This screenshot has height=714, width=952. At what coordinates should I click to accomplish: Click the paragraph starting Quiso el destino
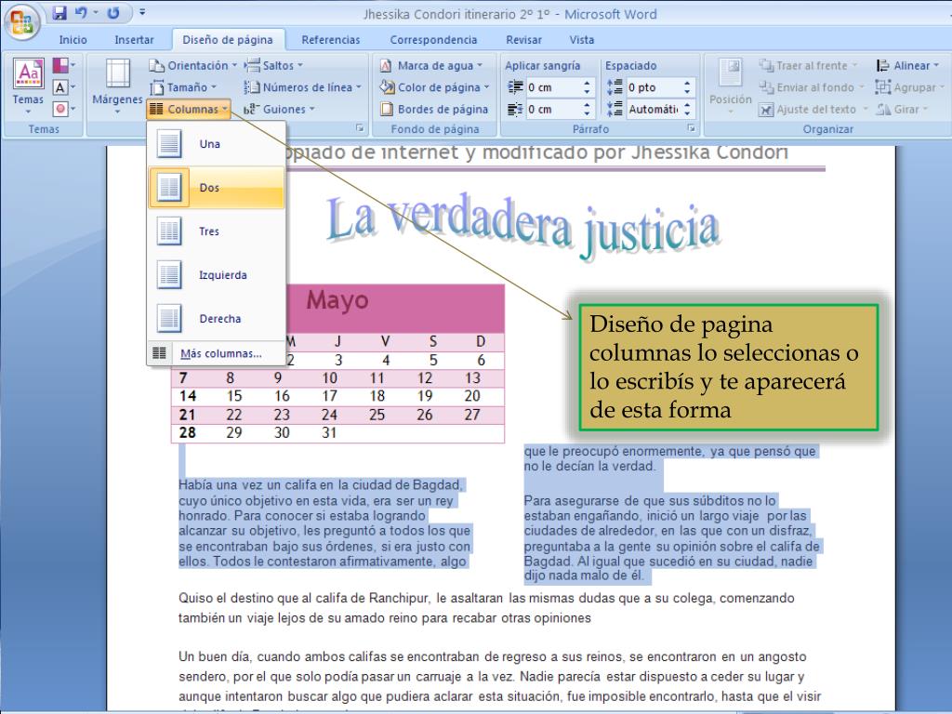(x=486, y=608)
